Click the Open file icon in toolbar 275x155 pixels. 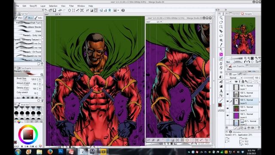pos(50,10)
